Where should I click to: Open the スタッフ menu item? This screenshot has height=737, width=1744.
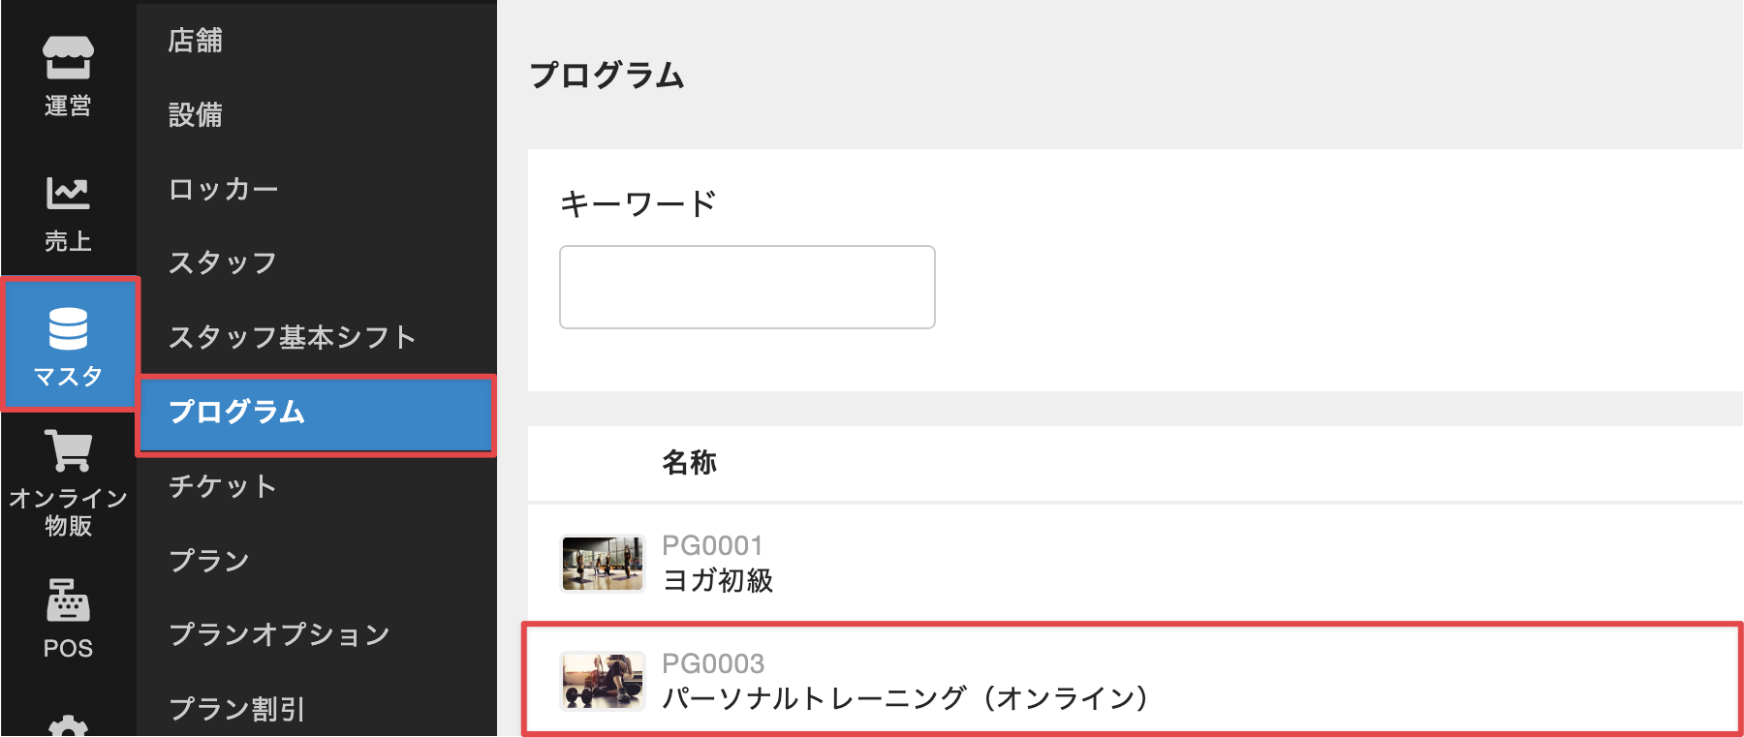click(223, 262)
